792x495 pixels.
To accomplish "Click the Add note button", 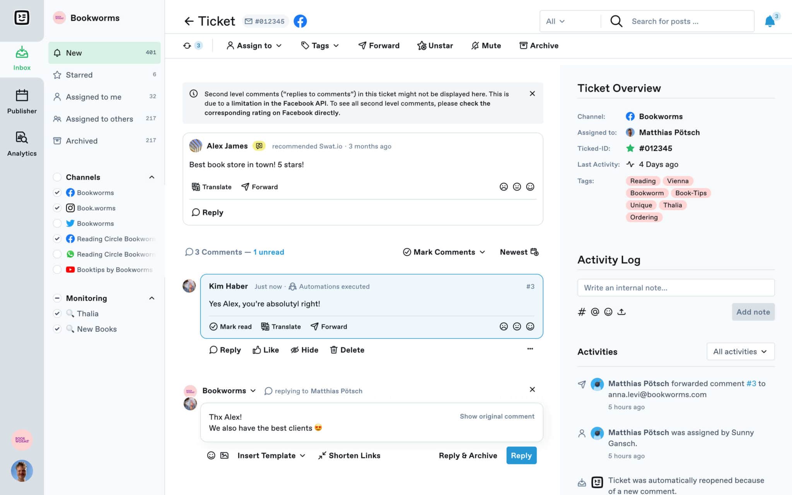I will pos(753,312).
